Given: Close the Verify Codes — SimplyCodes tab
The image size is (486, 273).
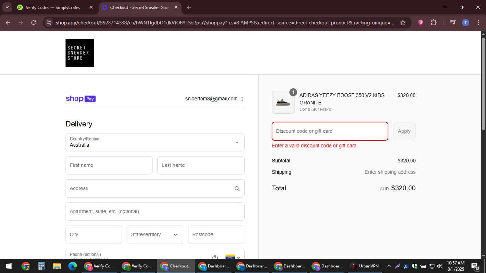Looking at the screenshot, I should pos(91,7).
